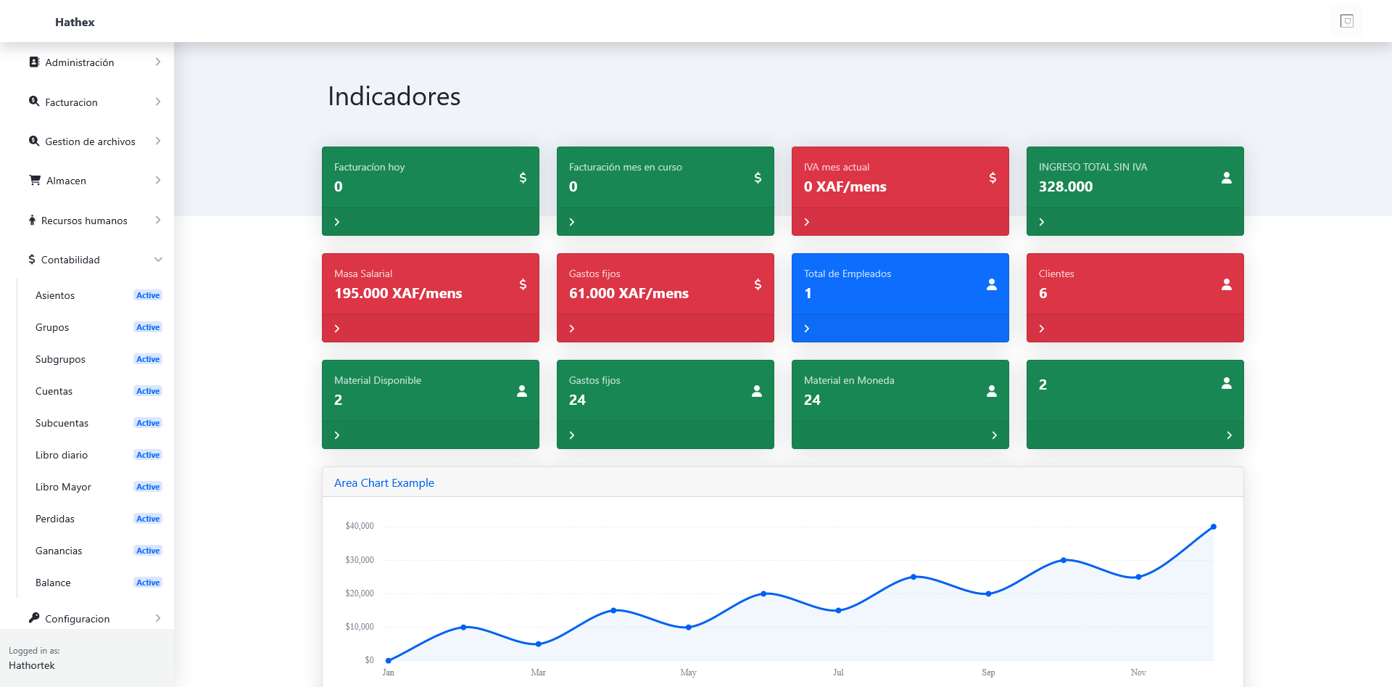Open details arrow on Facturacíon hoy card
The image size is (1392, 687).
337,222
